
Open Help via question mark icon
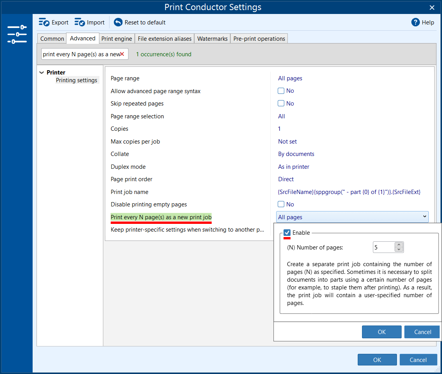tap(416, 23)
